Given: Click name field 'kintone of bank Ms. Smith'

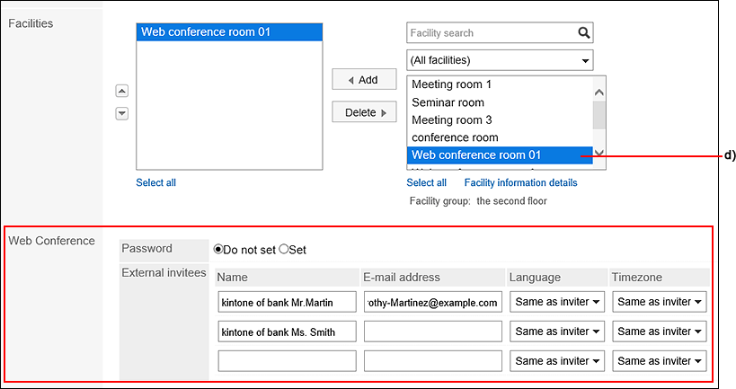Looking at the screenshot, I should [287, 332].
